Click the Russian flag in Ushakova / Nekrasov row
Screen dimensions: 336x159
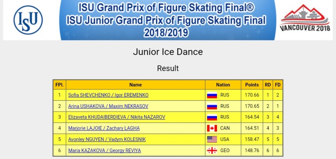click(x=212, y=106)
